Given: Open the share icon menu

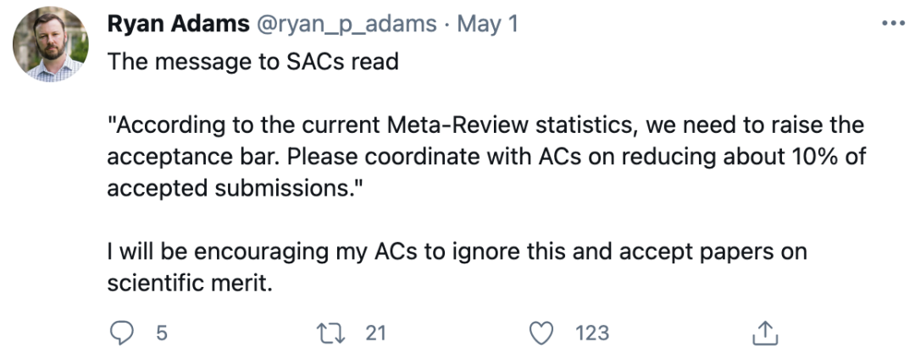Looking at the screenshot, I should tap(765, 333).
